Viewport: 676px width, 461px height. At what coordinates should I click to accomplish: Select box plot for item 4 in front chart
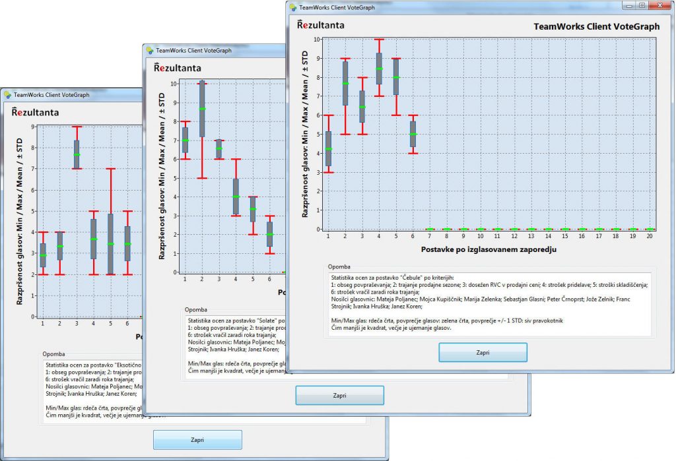379,68
